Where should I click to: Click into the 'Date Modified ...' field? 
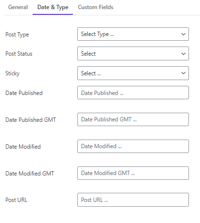coord(133,146)
